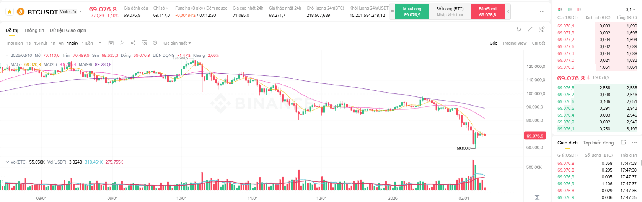Click the red Bán/Short button

tap(487, 12)
